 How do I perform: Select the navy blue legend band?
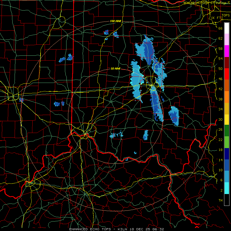point(227,154)
